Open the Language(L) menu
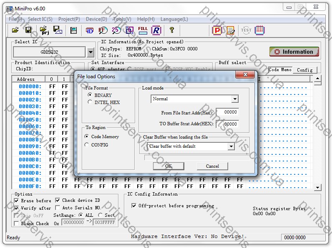The width and height of the screenshot is (332, 248). click(174, 19)
